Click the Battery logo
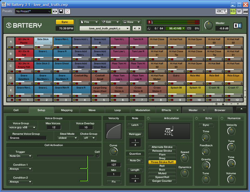The width and height of the screenshot is (250, 192). (24, 25)
